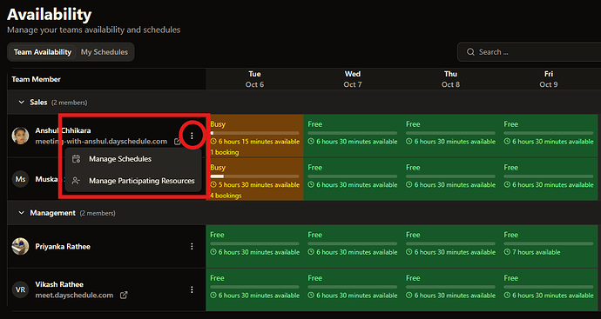Viewport: 601px width, 319px height.
Task: Click the Anshul Chhikara name
Action: tap(63, 130)
